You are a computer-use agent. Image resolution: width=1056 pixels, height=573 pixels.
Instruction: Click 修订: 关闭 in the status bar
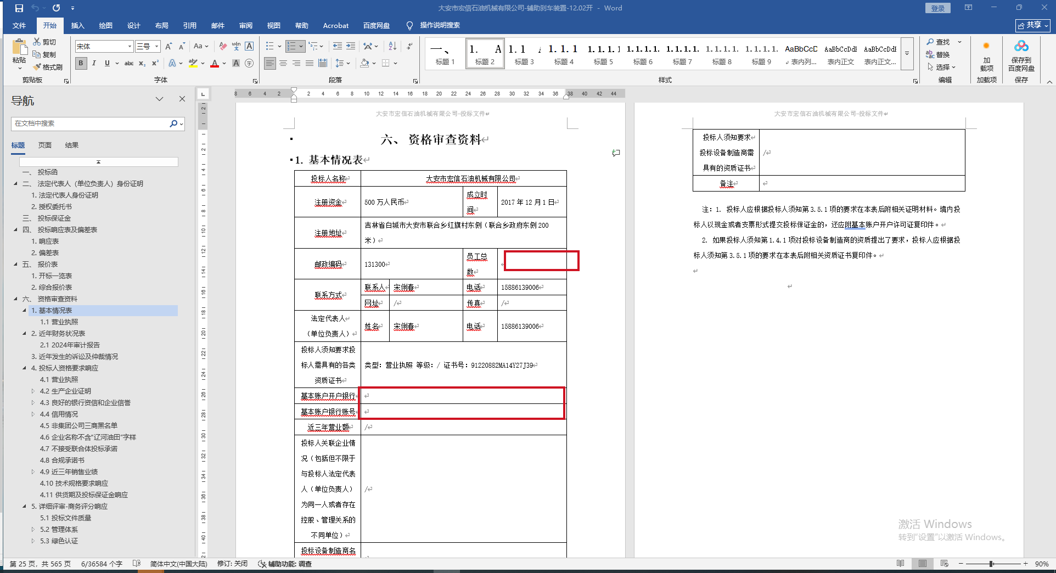tap(232, 564)
